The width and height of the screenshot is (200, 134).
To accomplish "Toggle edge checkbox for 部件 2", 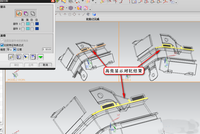I will click(32, 29).
